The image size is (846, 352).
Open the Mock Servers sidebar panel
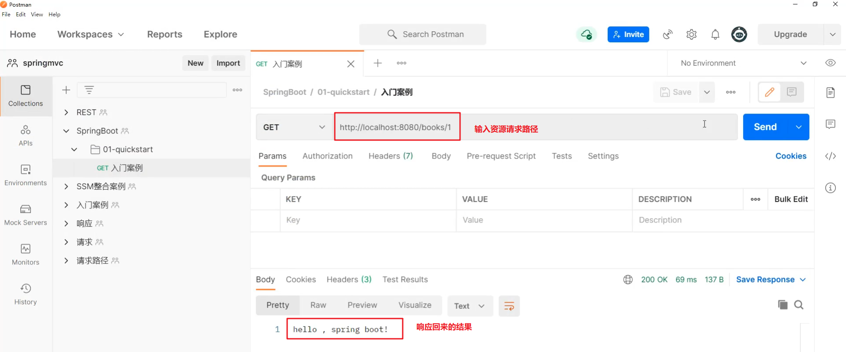click(x=26, y=215)
